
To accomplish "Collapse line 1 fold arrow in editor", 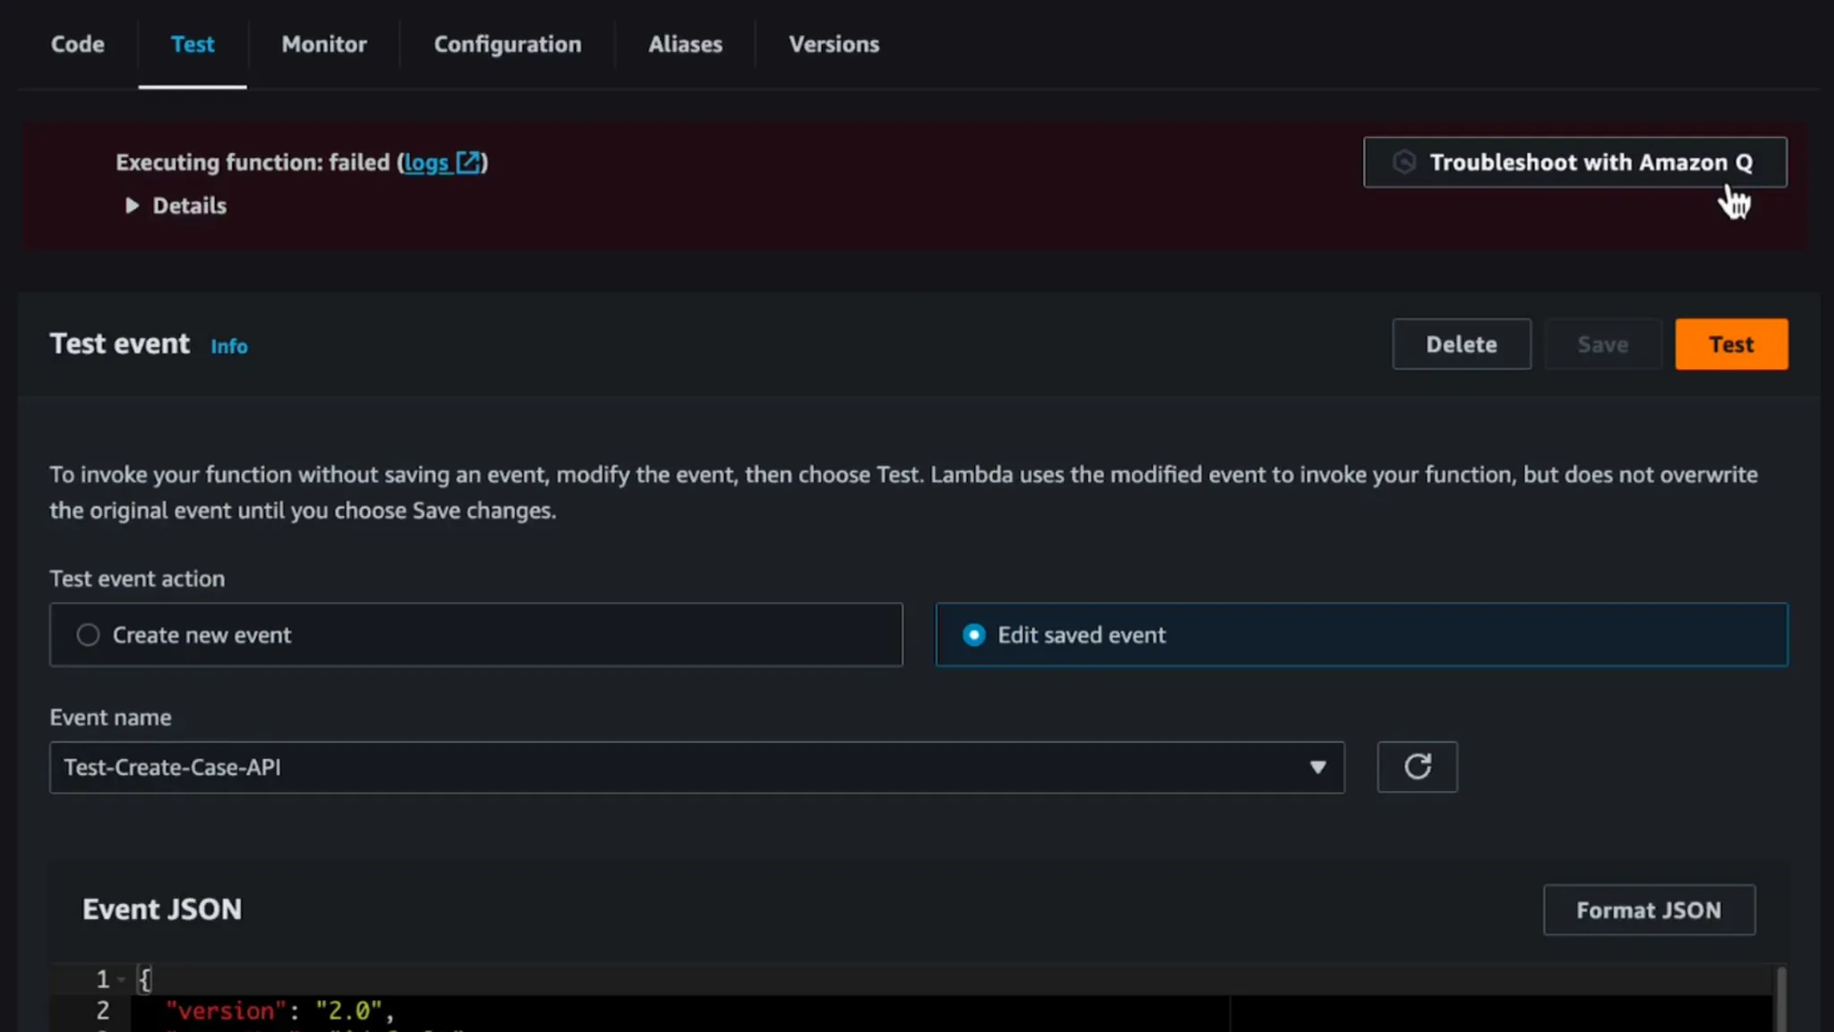I will click(122, 979).
